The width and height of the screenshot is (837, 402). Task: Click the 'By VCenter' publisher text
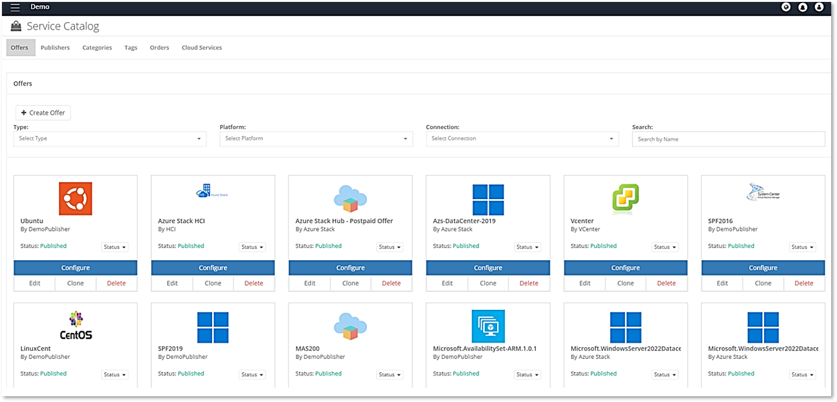click(586, 229)
